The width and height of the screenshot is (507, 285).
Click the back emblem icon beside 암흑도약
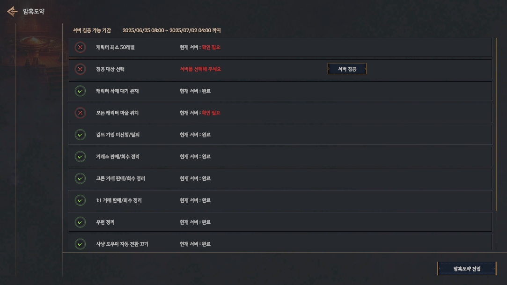pyautogui.click(x=13, y=11)
